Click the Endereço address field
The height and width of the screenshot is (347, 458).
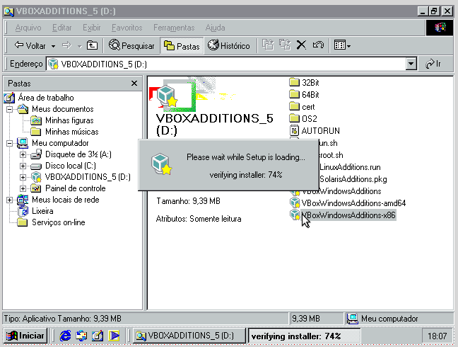coord(226,64)
